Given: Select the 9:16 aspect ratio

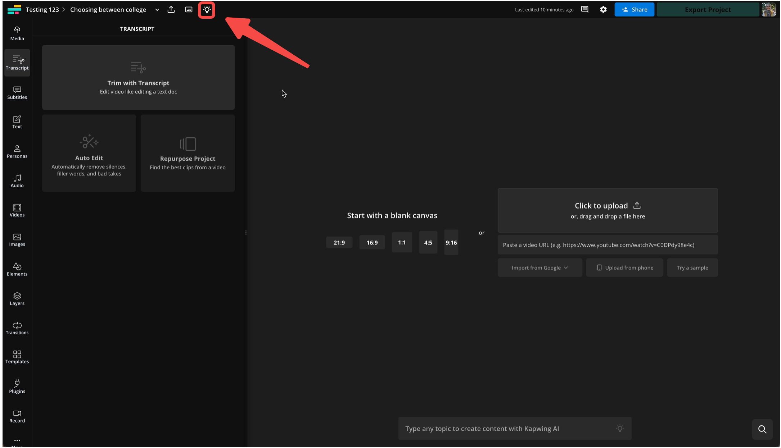Looking at the screenshot, I should (x=451, y=242).
